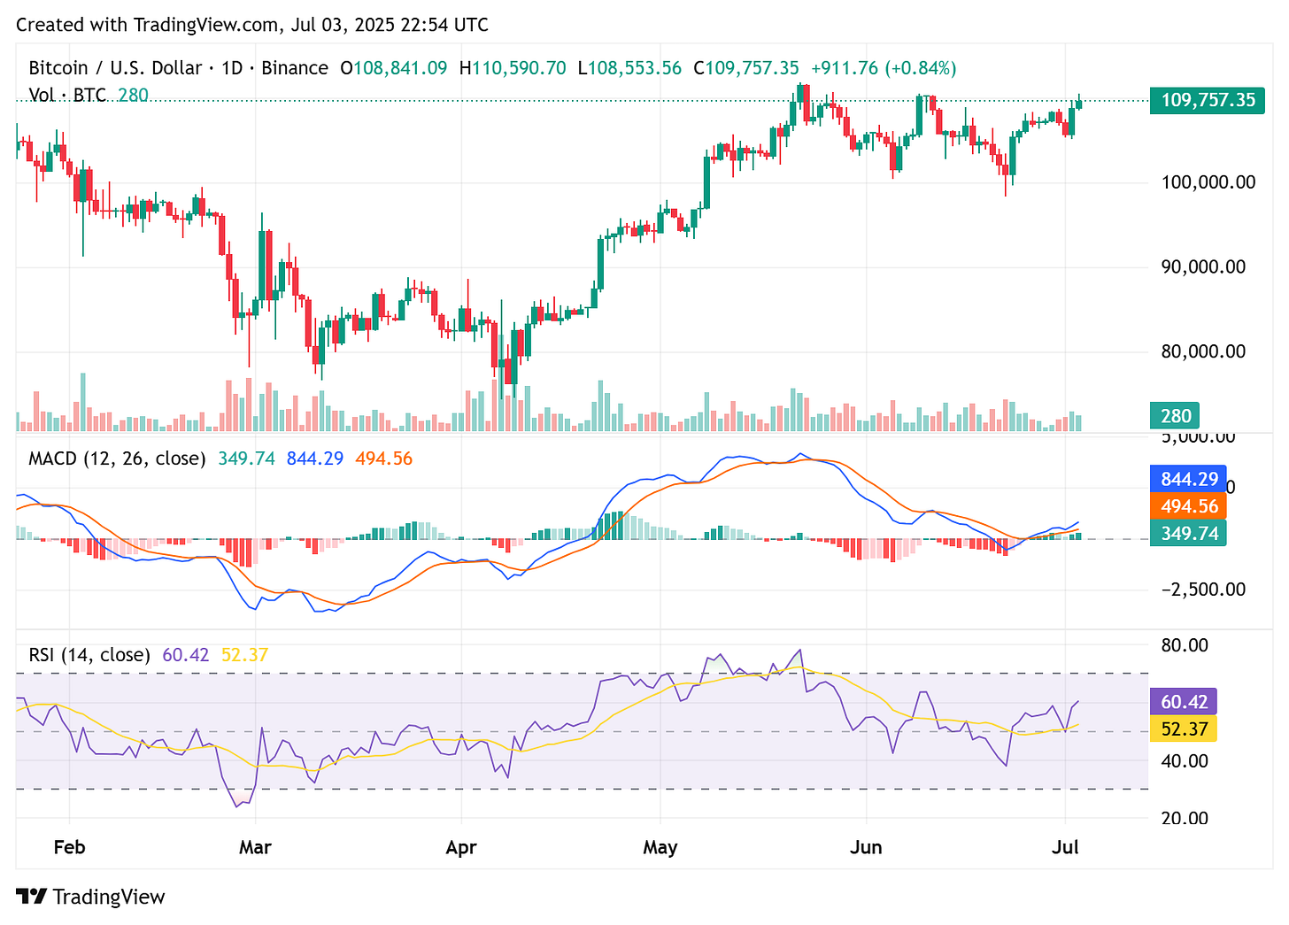Toggle the RSI (14, close) indicator label
Image resolution: width=1289 pixels, height=925 pixels.
click(x=88, y=654)
